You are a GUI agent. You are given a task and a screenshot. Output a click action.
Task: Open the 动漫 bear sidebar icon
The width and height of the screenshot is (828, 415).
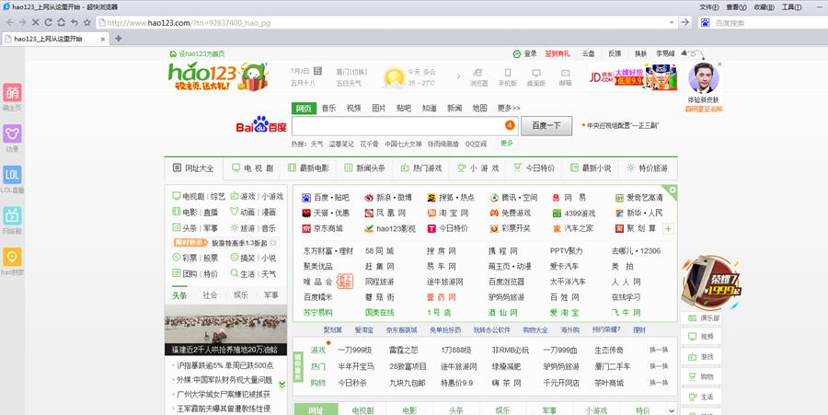(x=12, y=133)
